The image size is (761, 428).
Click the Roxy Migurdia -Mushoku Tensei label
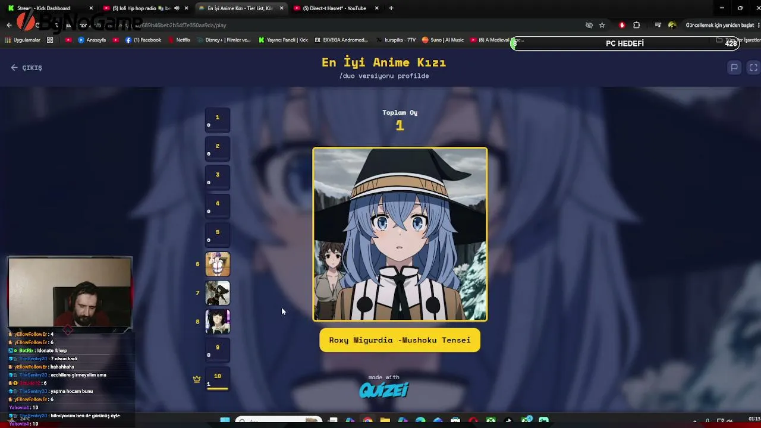(400, 340)
